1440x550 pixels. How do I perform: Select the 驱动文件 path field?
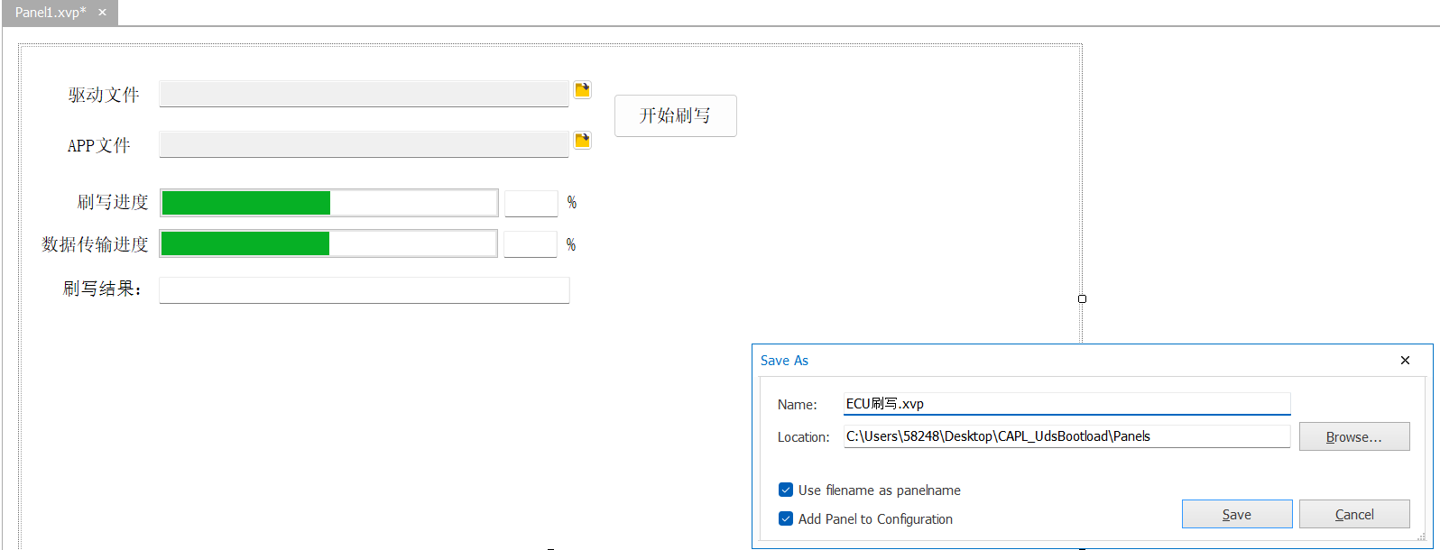click(x=364, y=94)
